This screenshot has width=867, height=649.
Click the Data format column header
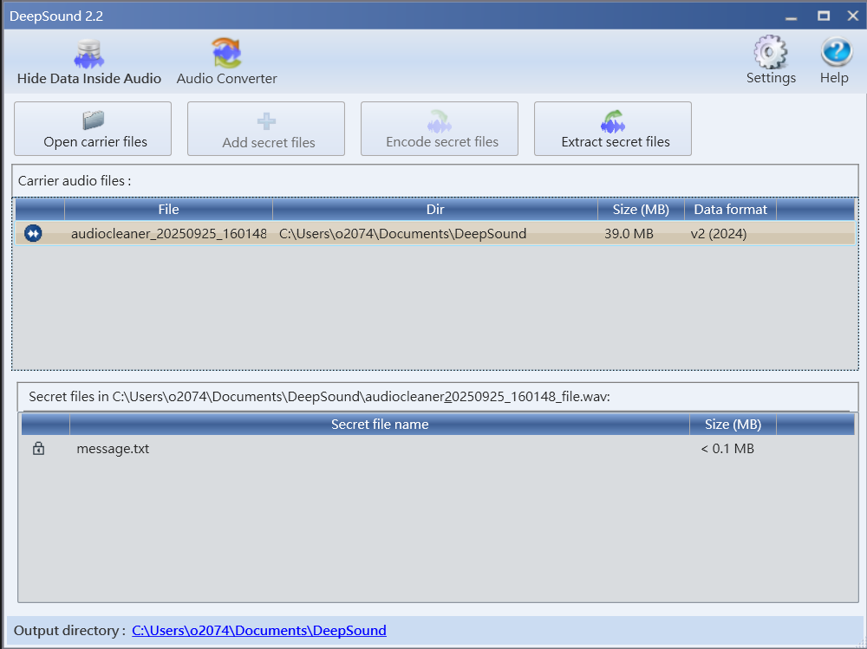[730, 210]
